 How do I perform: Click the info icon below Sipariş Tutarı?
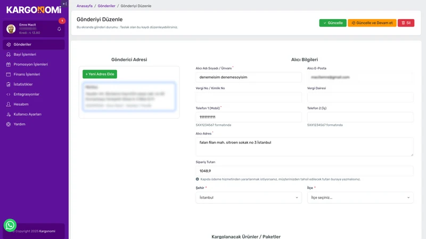pyautogui.click(x=197, y=179)
